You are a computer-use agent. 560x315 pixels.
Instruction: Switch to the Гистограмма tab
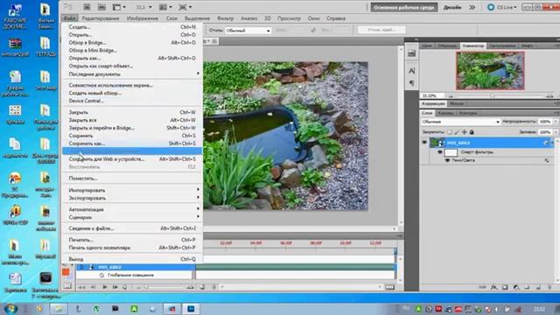(x=502, y=45)
